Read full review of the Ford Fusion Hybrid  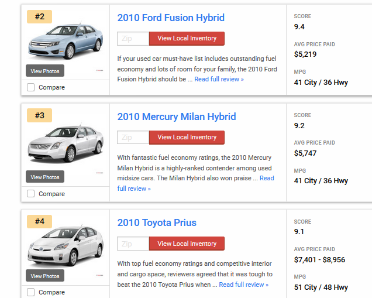(x=219, y=79)
